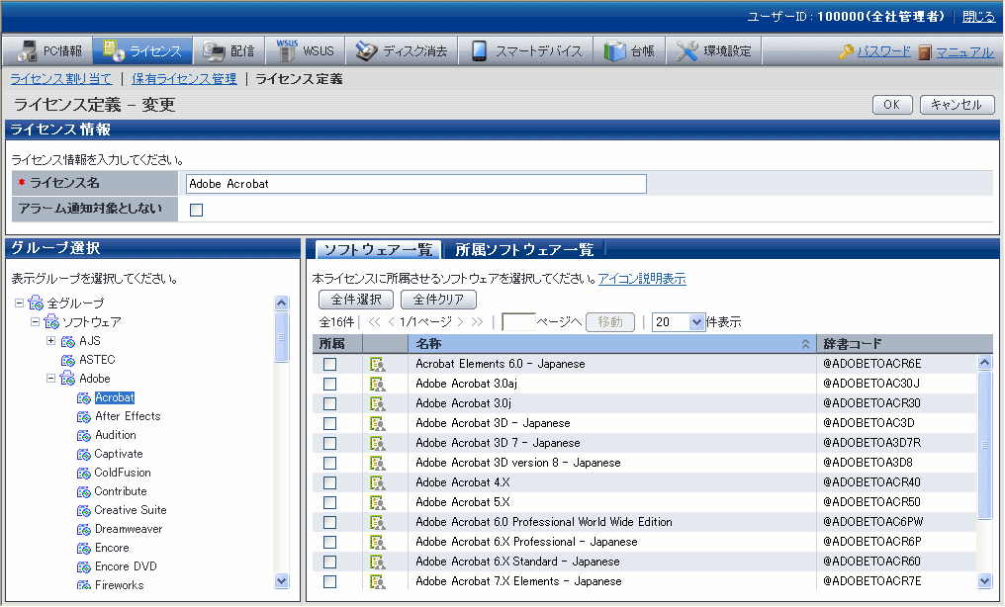Toggle アラーム通知対象としない checkbox
This screenshot has width=1005, height=607.
click(x=196, y=210)
